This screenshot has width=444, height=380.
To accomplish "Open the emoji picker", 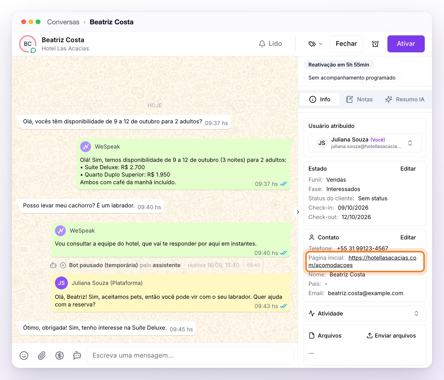I will coord(24,355).
